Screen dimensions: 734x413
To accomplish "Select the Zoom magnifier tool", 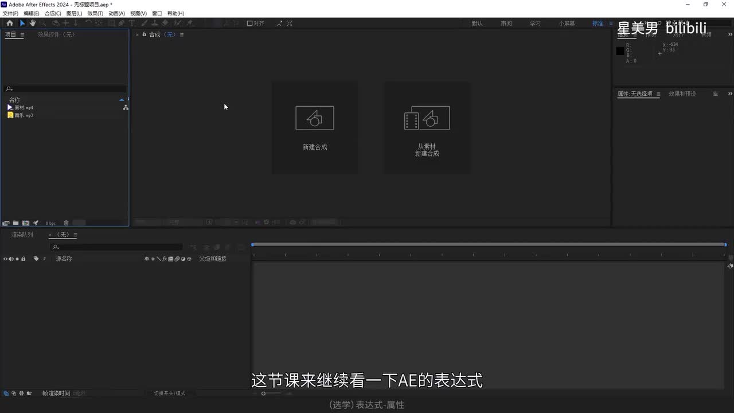I will pos(43,23).
